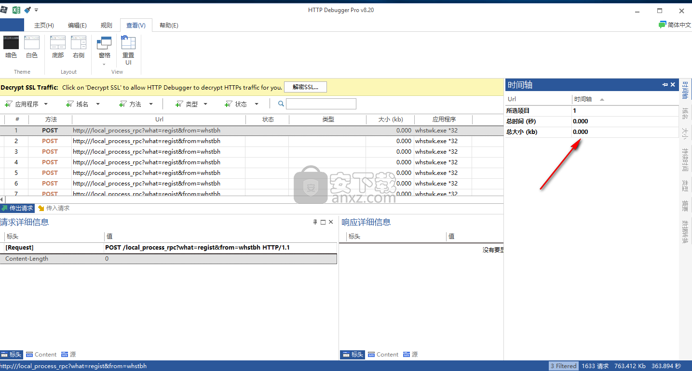Open request panel 源 tab
Image resolution: width=692 pixels, height=371 pixels.
pos(68,355)
